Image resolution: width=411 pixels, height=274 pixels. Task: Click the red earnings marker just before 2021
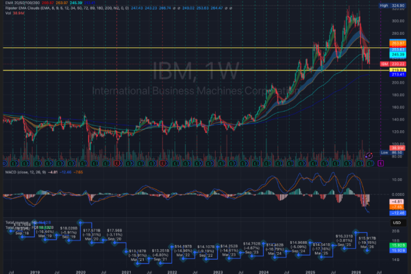(x=117, y=163)
